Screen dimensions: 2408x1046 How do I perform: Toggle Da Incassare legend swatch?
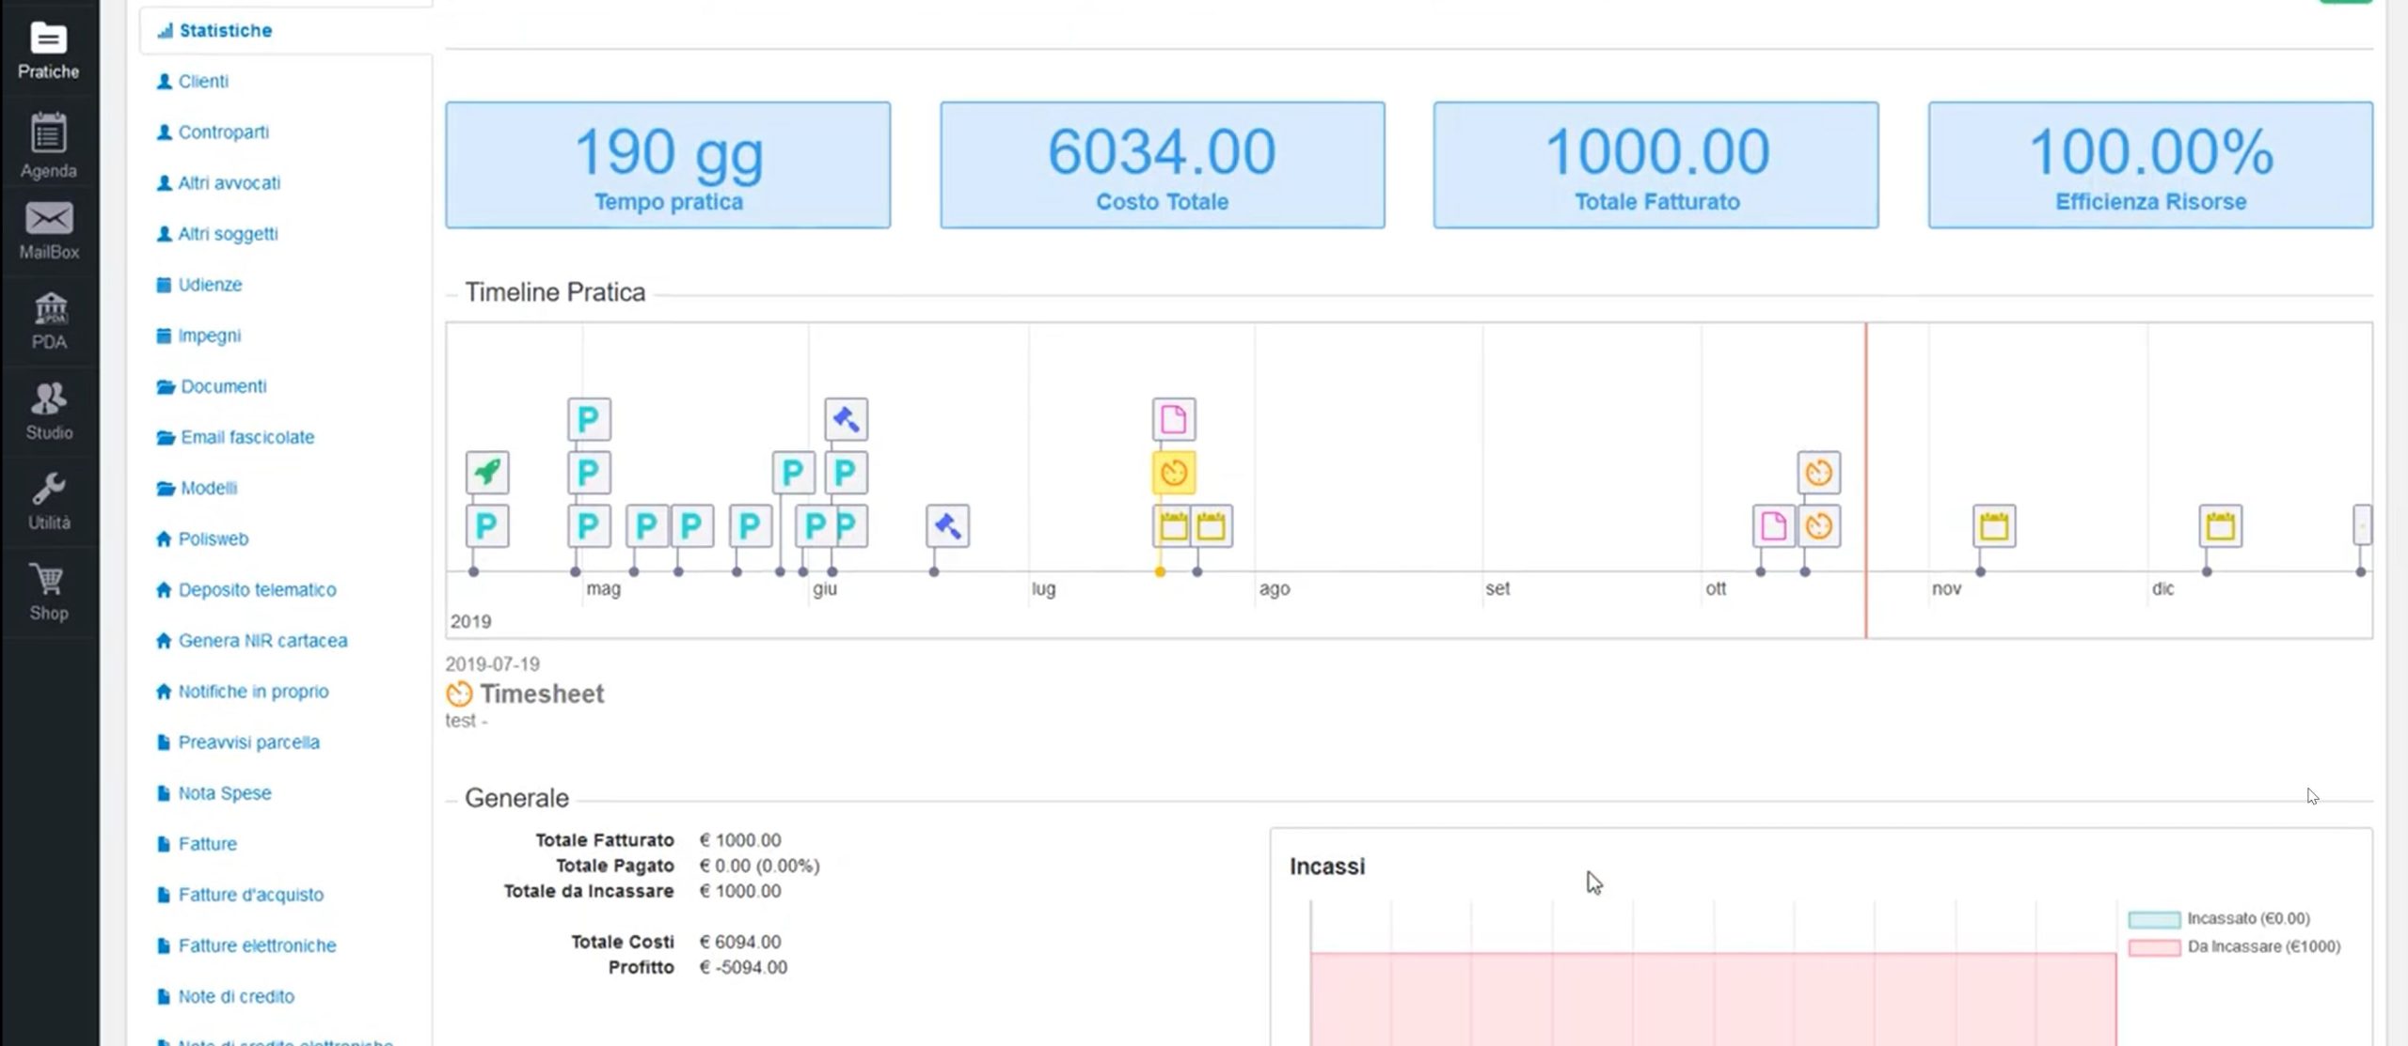(x=2153, y=947)
